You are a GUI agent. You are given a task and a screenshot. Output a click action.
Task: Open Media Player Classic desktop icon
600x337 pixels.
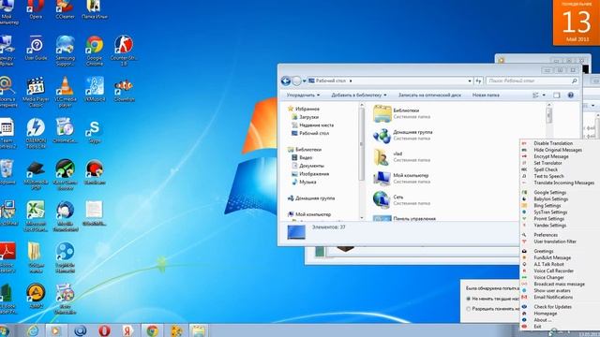[36, 92]
